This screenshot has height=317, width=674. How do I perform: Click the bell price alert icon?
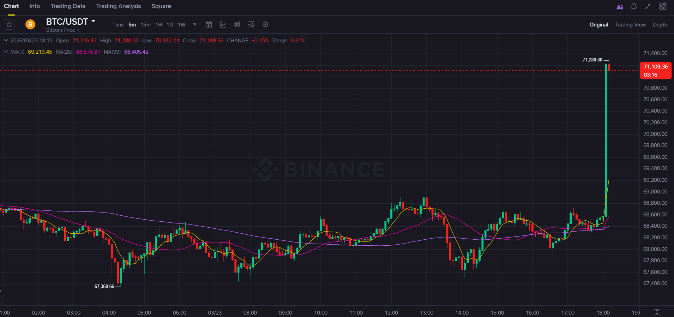634,6
